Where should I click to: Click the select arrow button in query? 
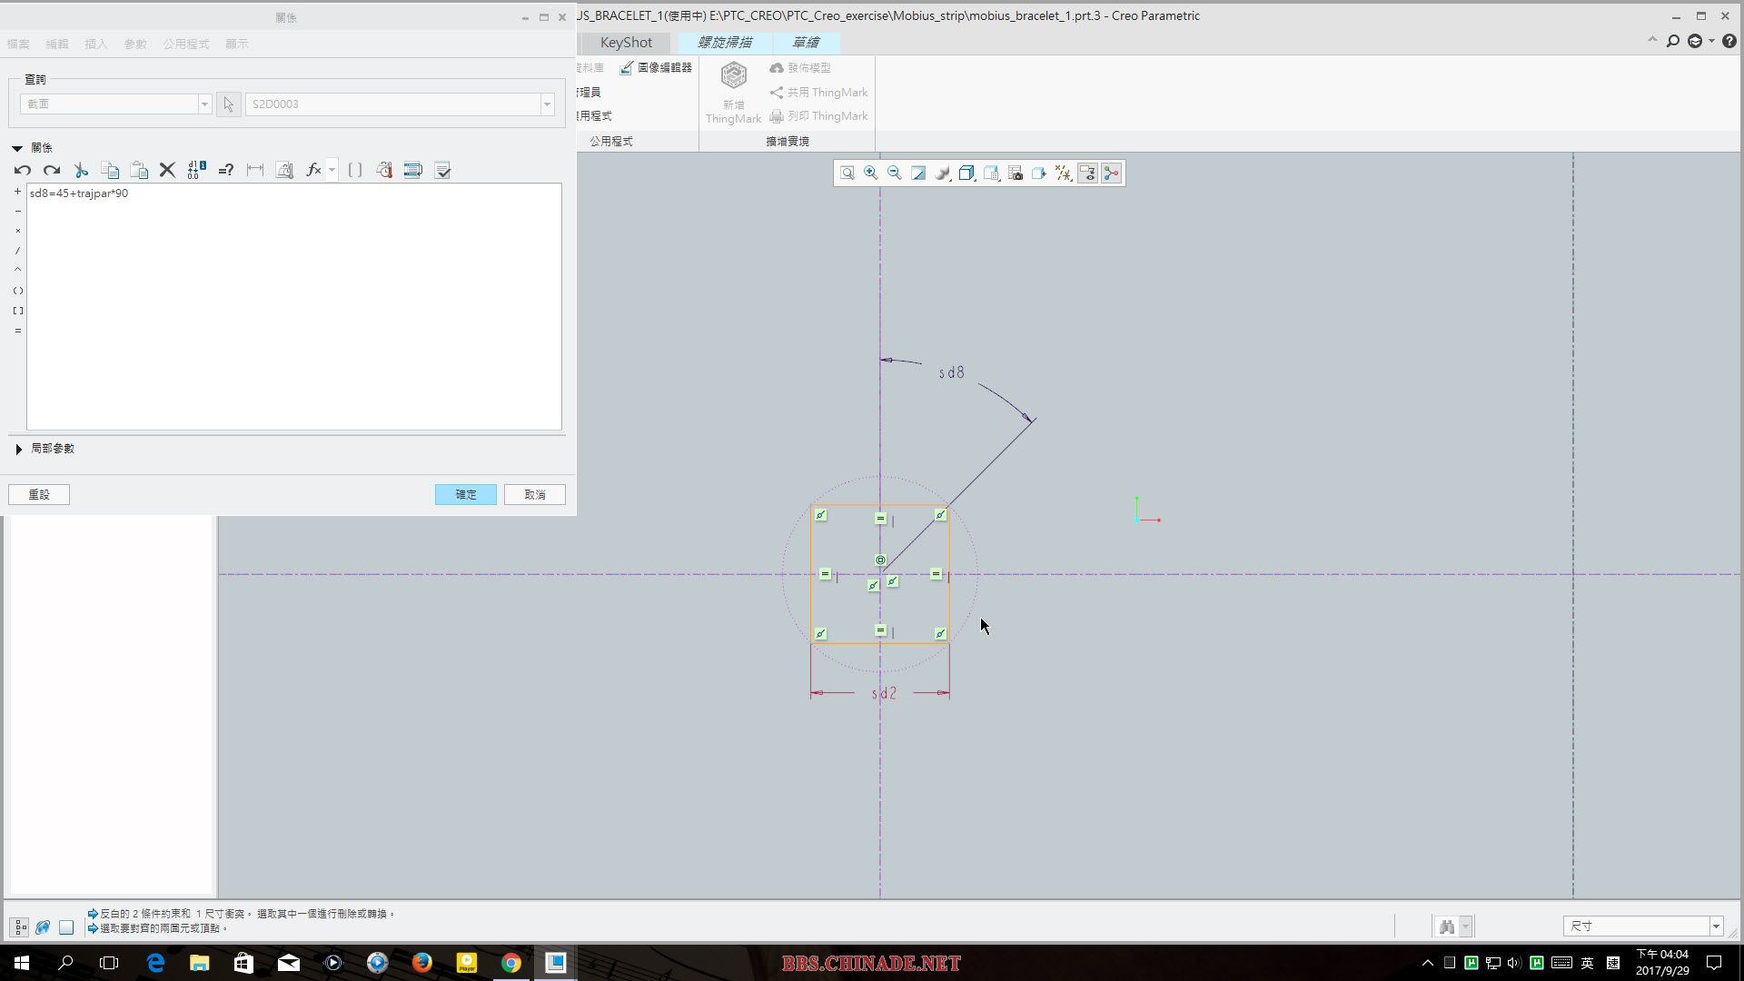coord(229,104)
